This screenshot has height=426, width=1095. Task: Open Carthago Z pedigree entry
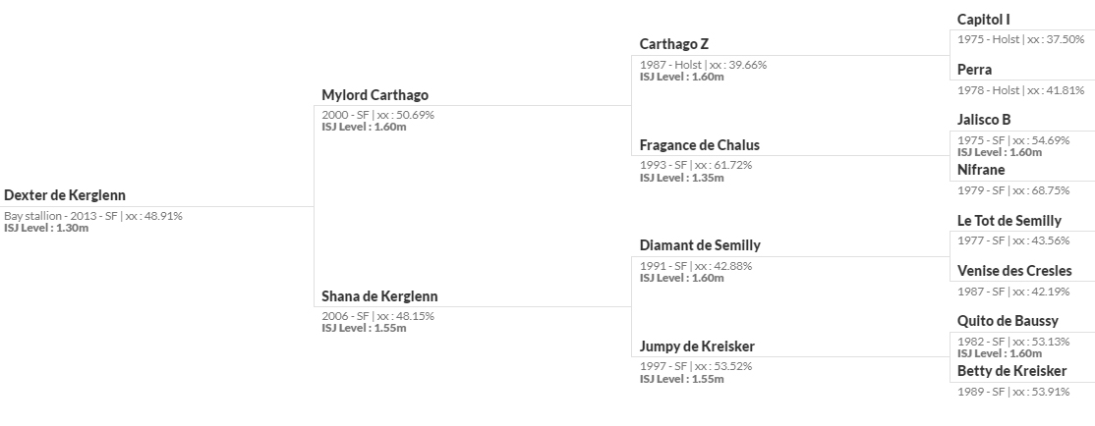pyautogui.click(x=674, y=44)
